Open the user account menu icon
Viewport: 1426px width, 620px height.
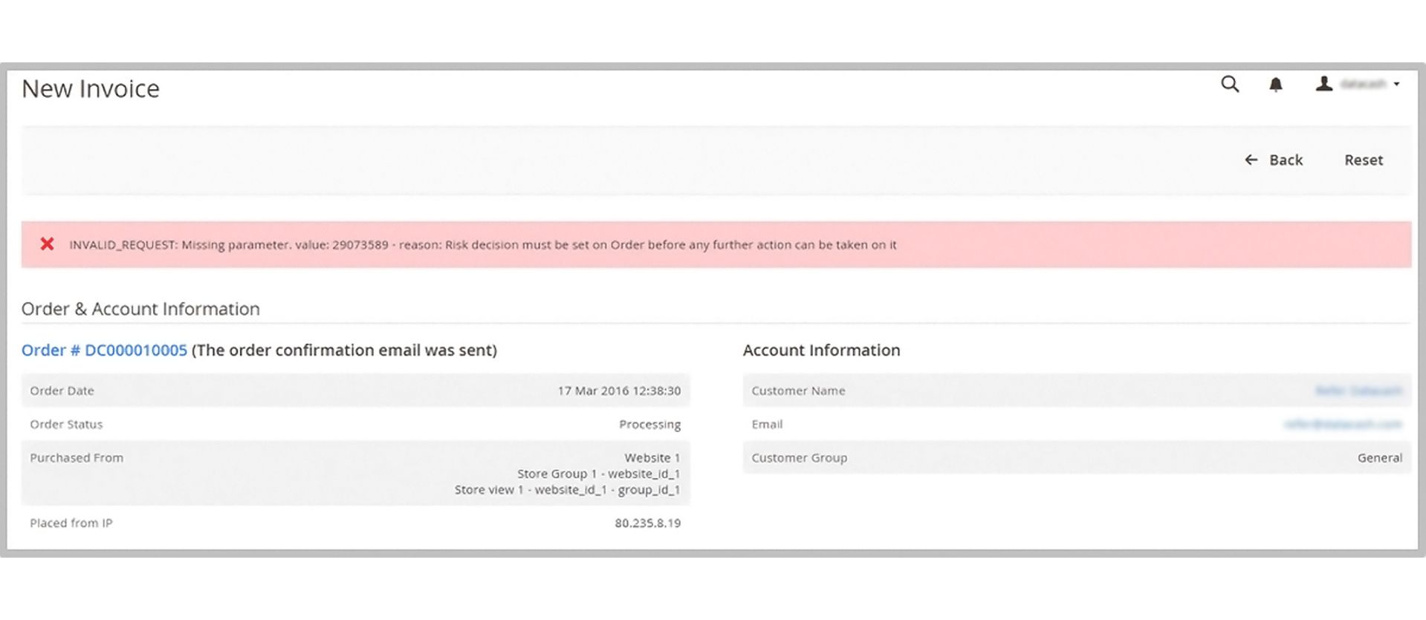pos(1323,84)
